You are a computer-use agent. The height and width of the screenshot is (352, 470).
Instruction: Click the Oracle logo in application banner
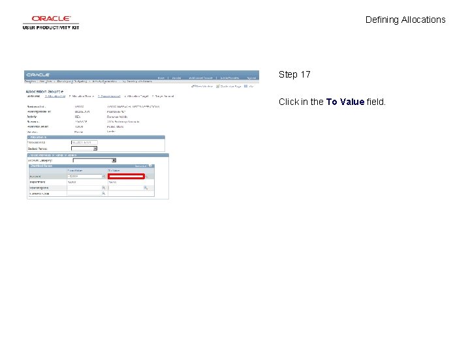38,75
